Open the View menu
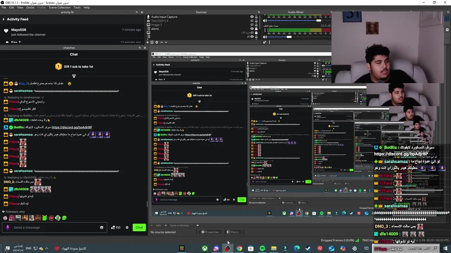 pos(20,7)
